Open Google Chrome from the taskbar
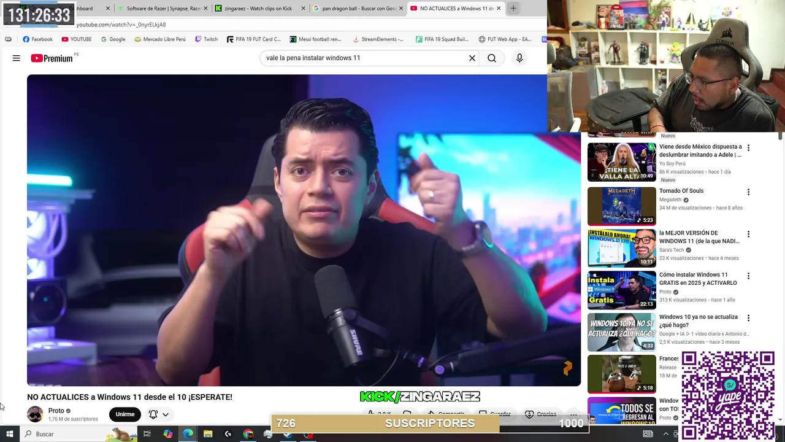The height and width of the screenshot is (442, 785). pyautogui.click(x=248, y=434)
